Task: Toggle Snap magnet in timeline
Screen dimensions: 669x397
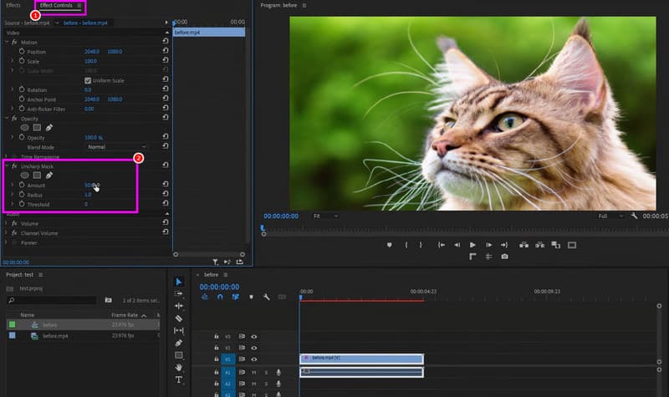Action: coord(220,297)
